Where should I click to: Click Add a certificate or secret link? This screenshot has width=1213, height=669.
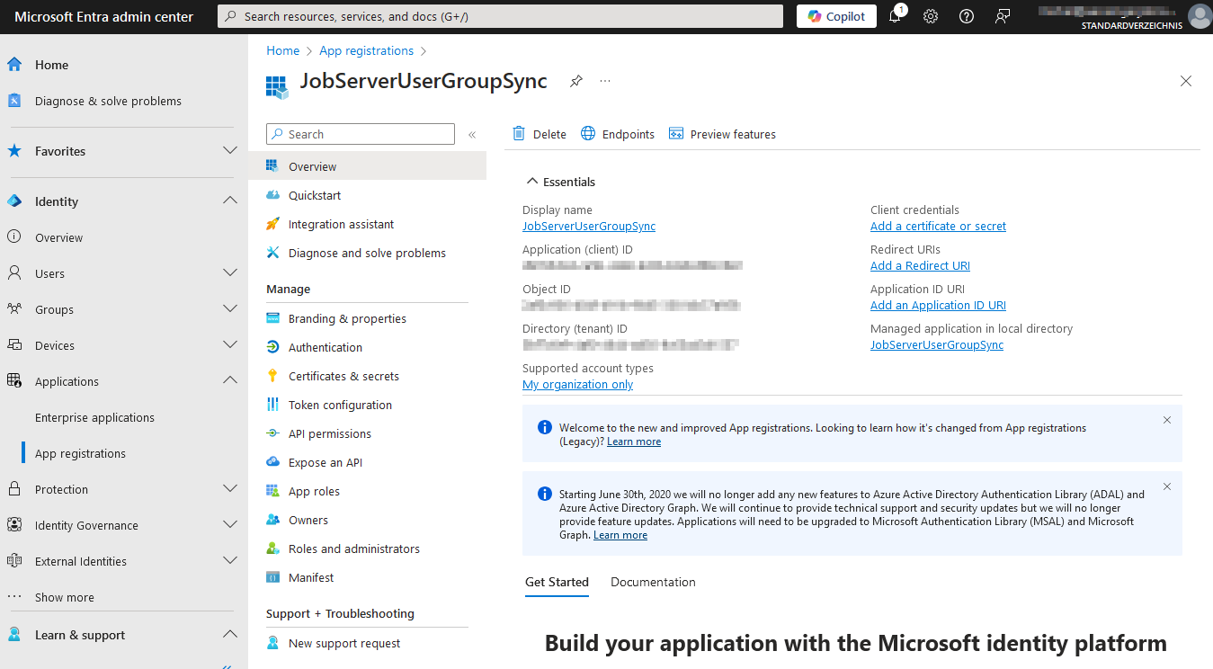[x=938, y=226]
